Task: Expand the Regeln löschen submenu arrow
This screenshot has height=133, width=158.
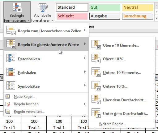Action: pos(85,104)
